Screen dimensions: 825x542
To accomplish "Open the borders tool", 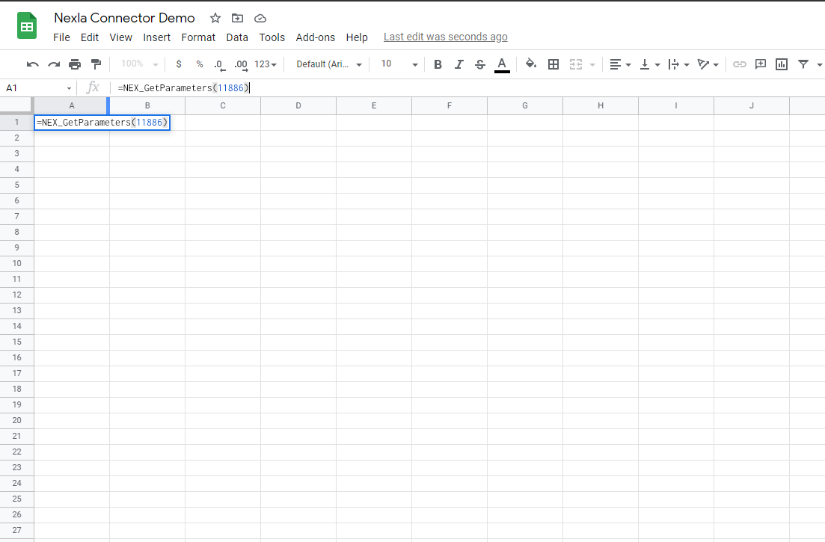I will click(x=553, y=64).
